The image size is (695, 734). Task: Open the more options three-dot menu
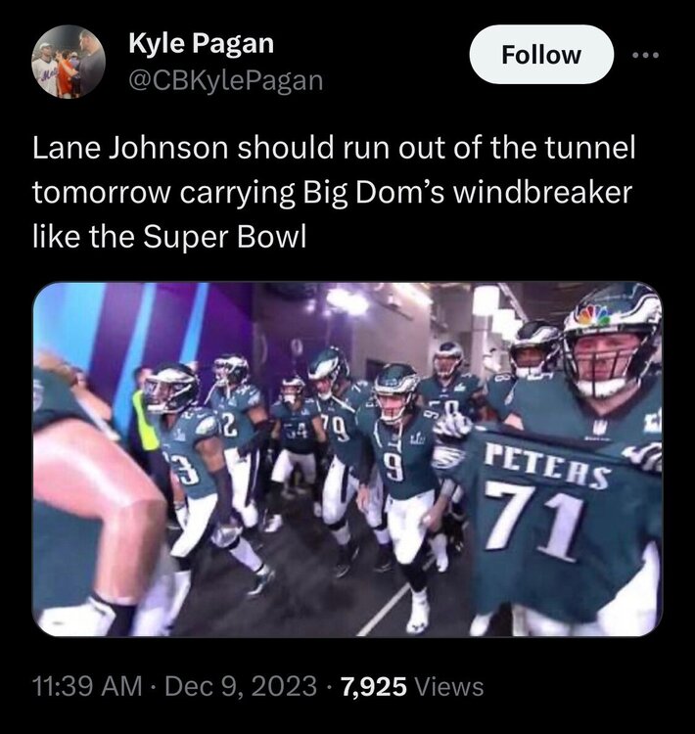click(645, 55)
